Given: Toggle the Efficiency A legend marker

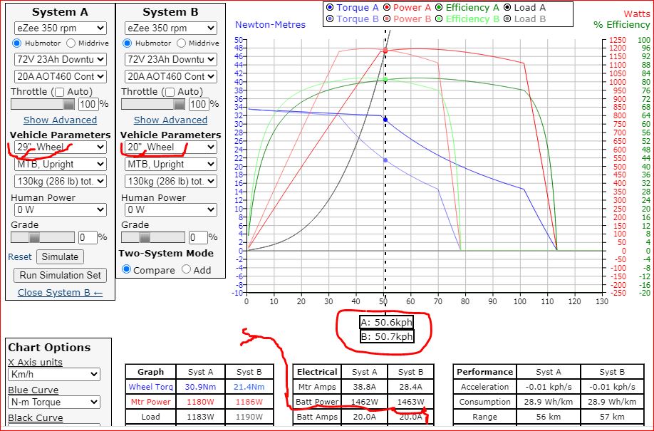Looking at the screenshot, I should click(440, 8).
